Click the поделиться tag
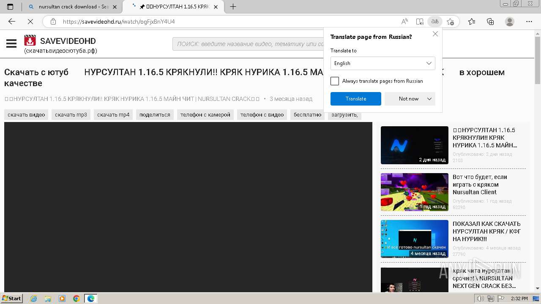The height and width of the screenshot is (304, 541). click(x=155, y=115)
